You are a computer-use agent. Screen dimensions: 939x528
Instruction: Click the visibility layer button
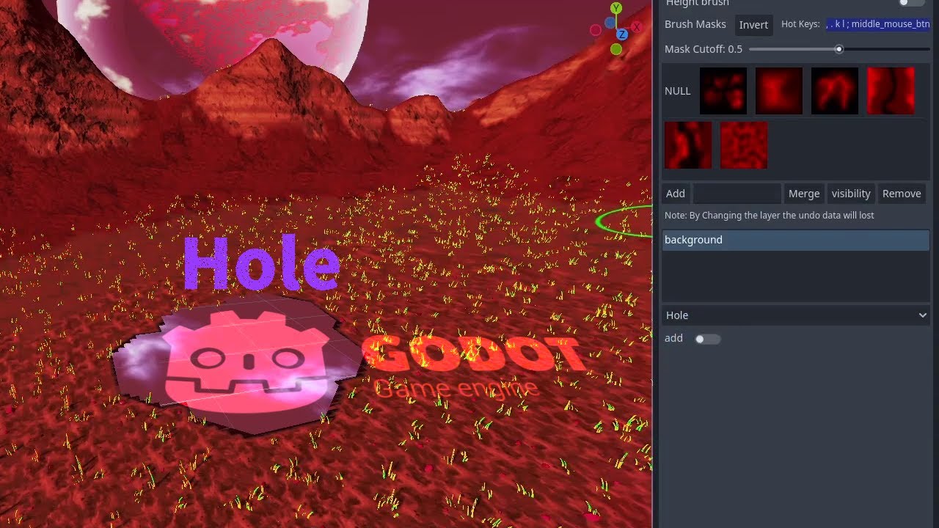pyautogui.click(x=851, y=194)
